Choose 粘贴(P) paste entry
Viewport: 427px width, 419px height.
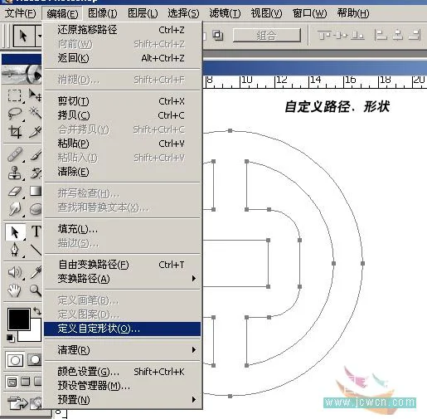[122, 144]
